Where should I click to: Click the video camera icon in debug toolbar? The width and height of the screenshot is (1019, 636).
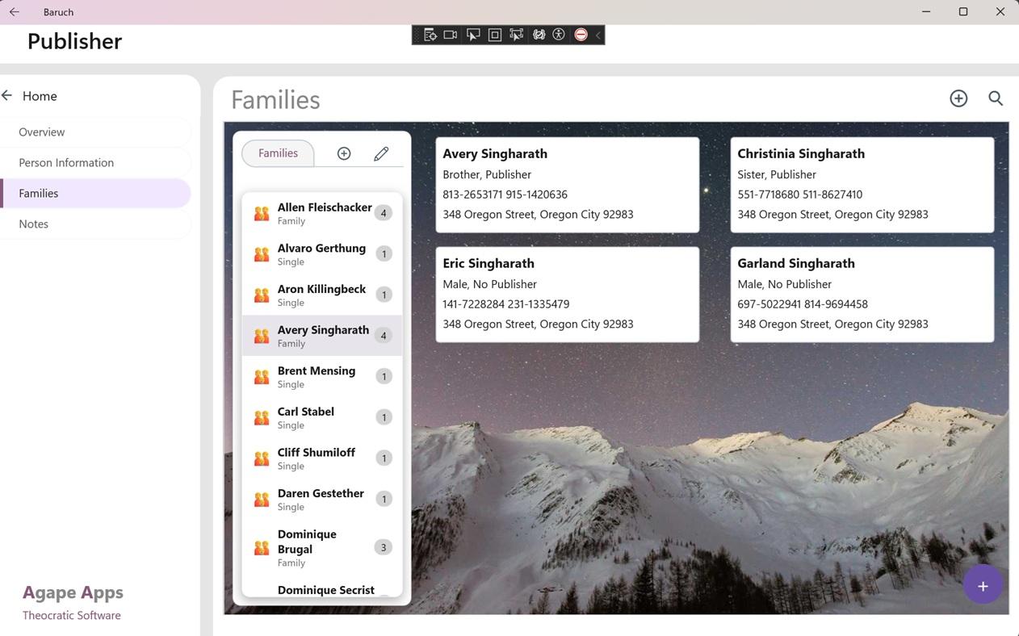coord(451,35)
